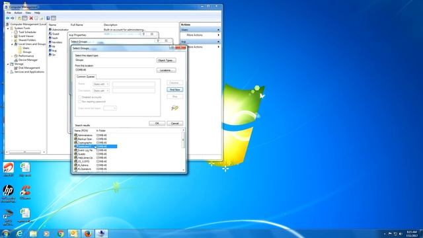423x238 pixels.
Task: Show hidden system tray icons arrow
Action: pyautogui.click(x=385, y=233)
